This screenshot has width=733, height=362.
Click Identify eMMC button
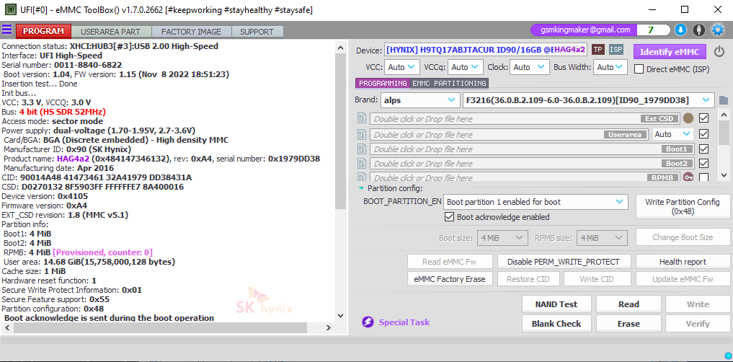pyautogui.click(x=670, y=51)
